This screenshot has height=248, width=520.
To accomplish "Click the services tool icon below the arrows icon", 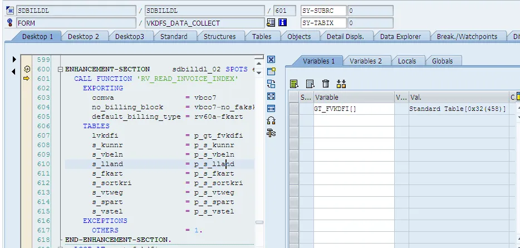I will click(x=271, y=133).
